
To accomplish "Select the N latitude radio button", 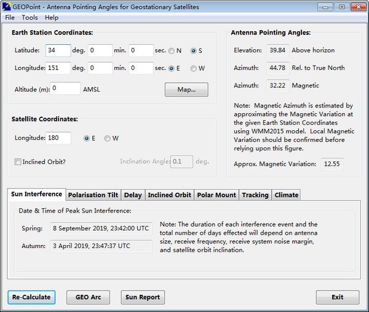I will click(172, 50).
